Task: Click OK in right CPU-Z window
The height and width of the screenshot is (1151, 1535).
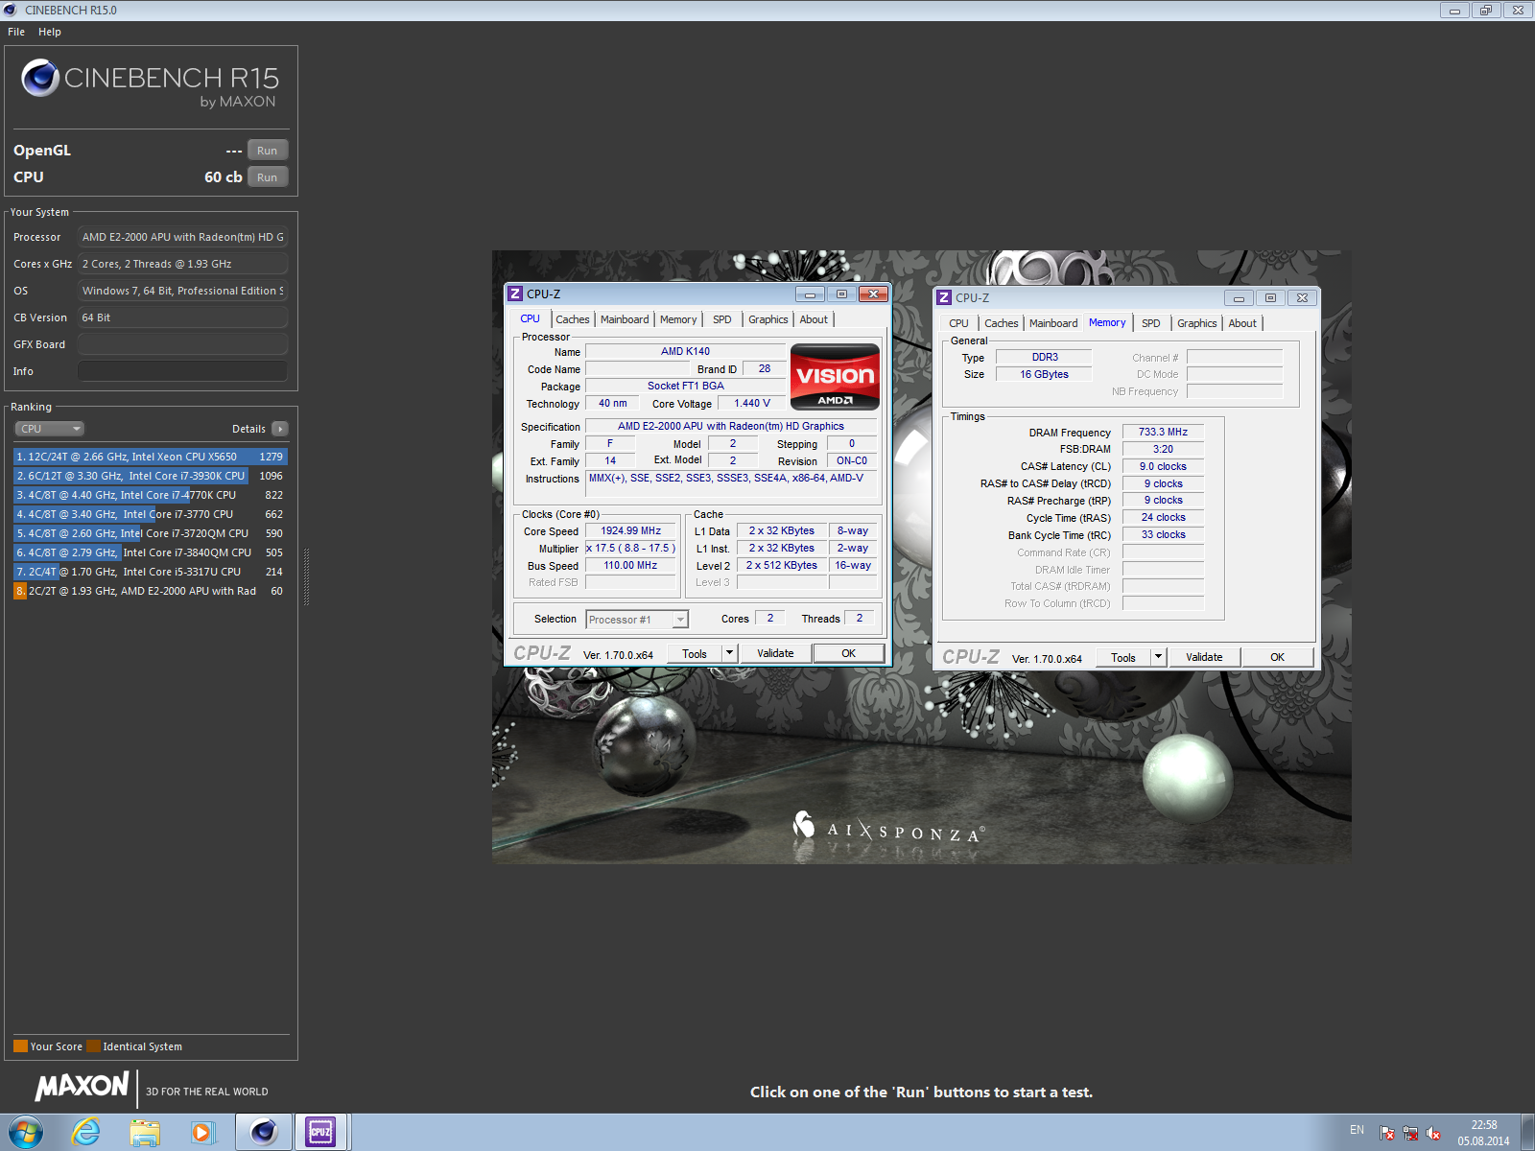Action: pos(1278,658)
